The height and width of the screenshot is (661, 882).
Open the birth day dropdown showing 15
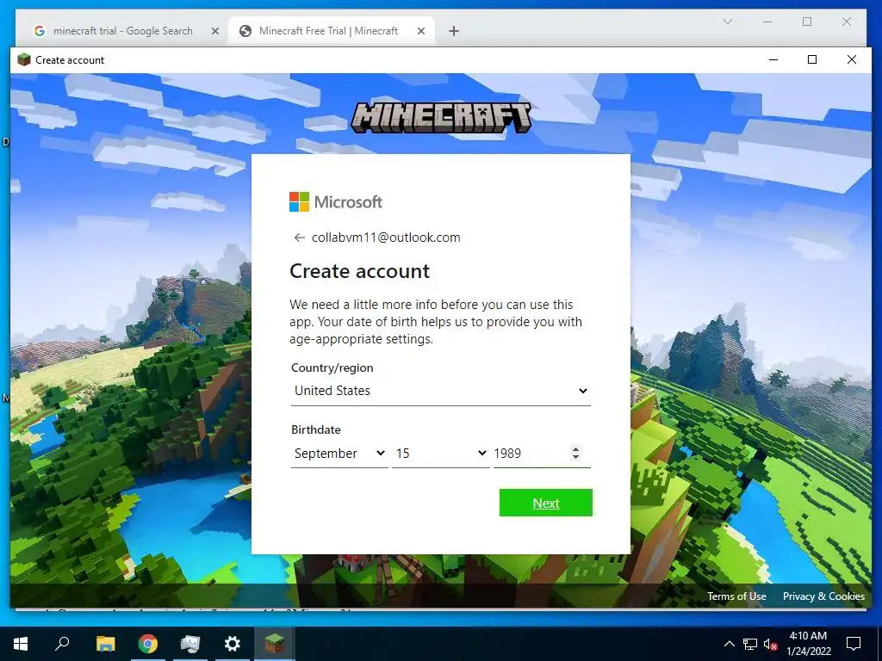[x=440, y=453]
